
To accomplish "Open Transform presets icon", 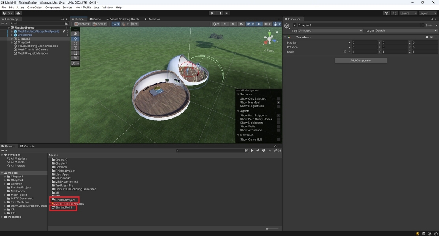I will coord(432,37).
